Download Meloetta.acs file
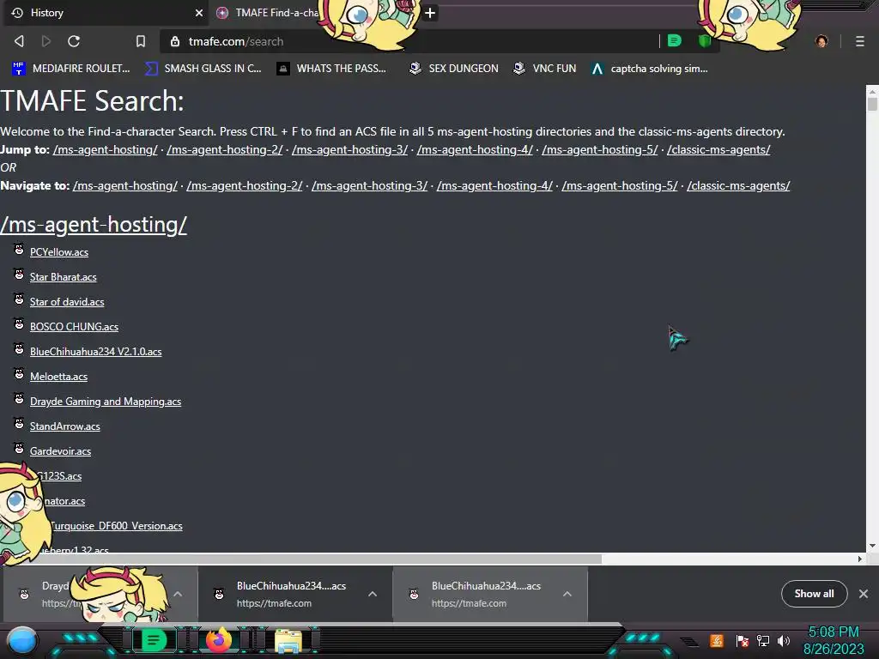 point(58,377)
